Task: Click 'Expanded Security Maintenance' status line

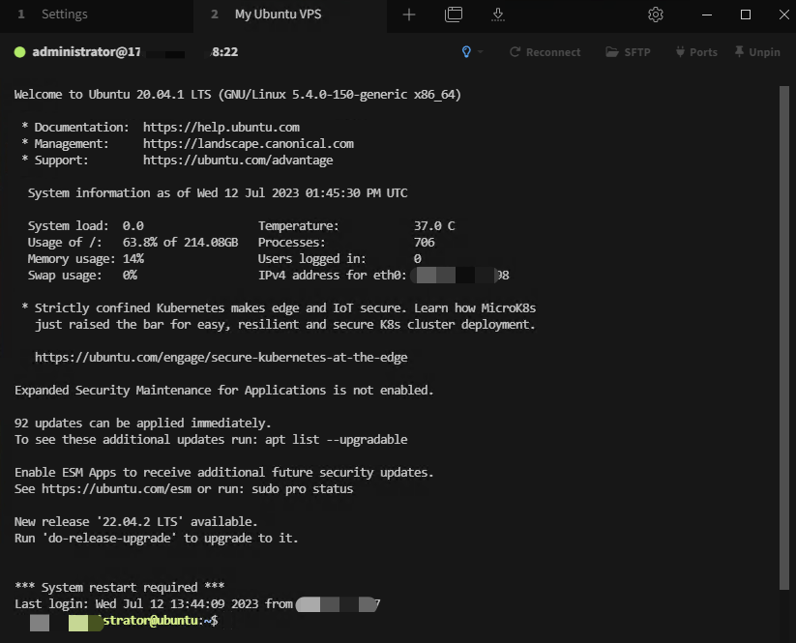Action: (223, 391)
